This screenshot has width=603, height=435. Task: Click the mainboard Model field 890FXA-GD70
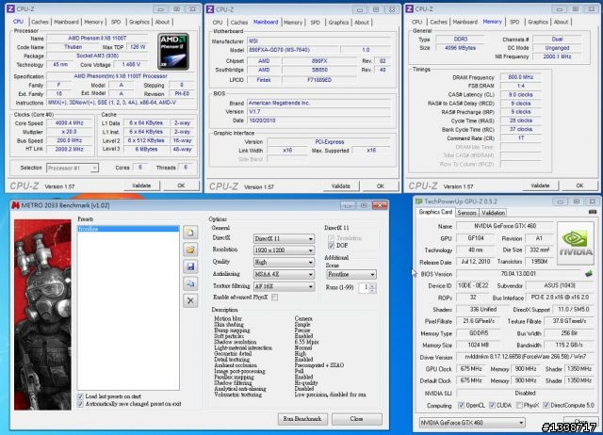point(294,50)
